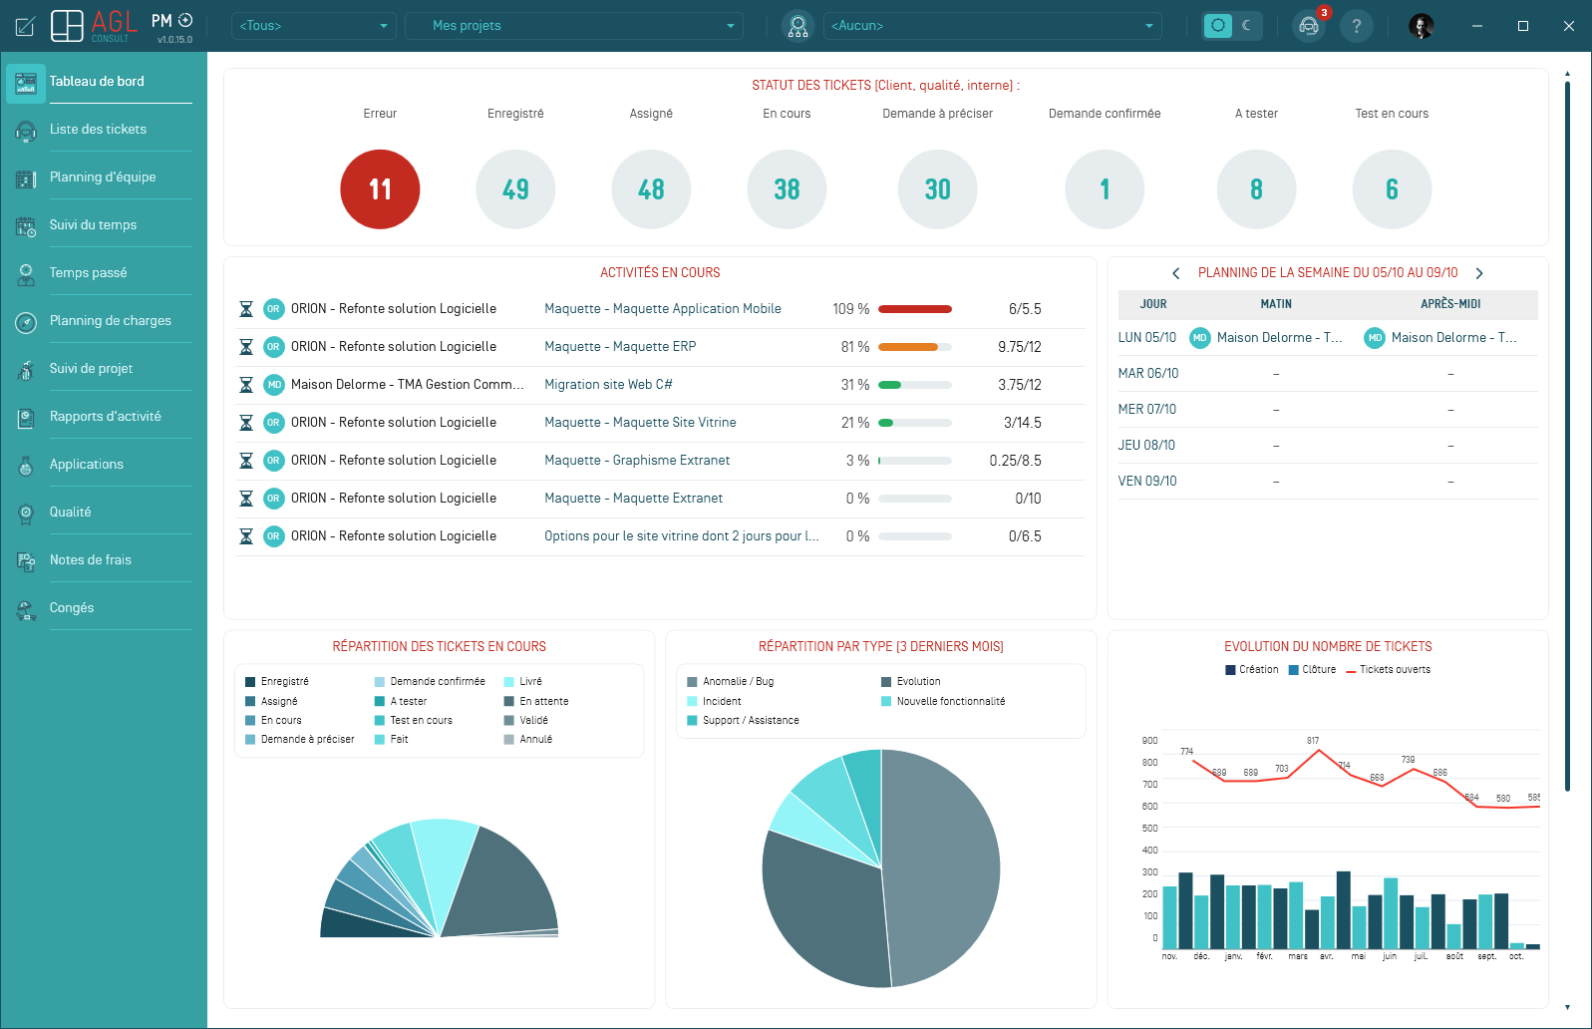1592x1029 pixels.
Task: Click the Liste des tickets sidebar icon
Action: coord(26,130)
